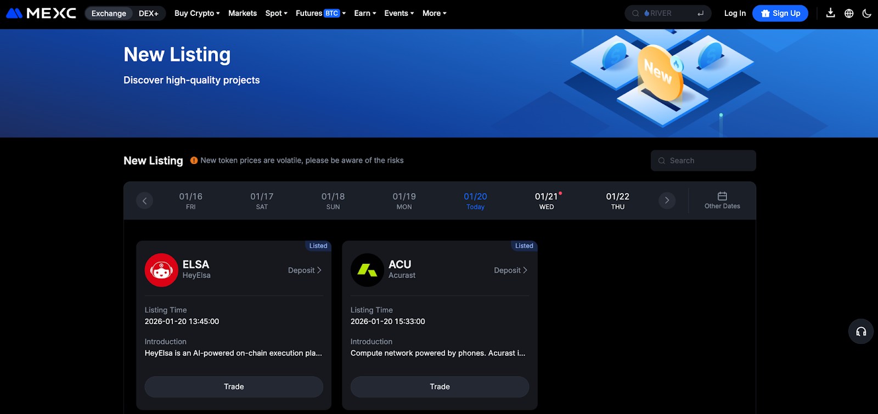Go to next dates with right arrow
Screen dimensions: 878x414
[x=667, y=201]
